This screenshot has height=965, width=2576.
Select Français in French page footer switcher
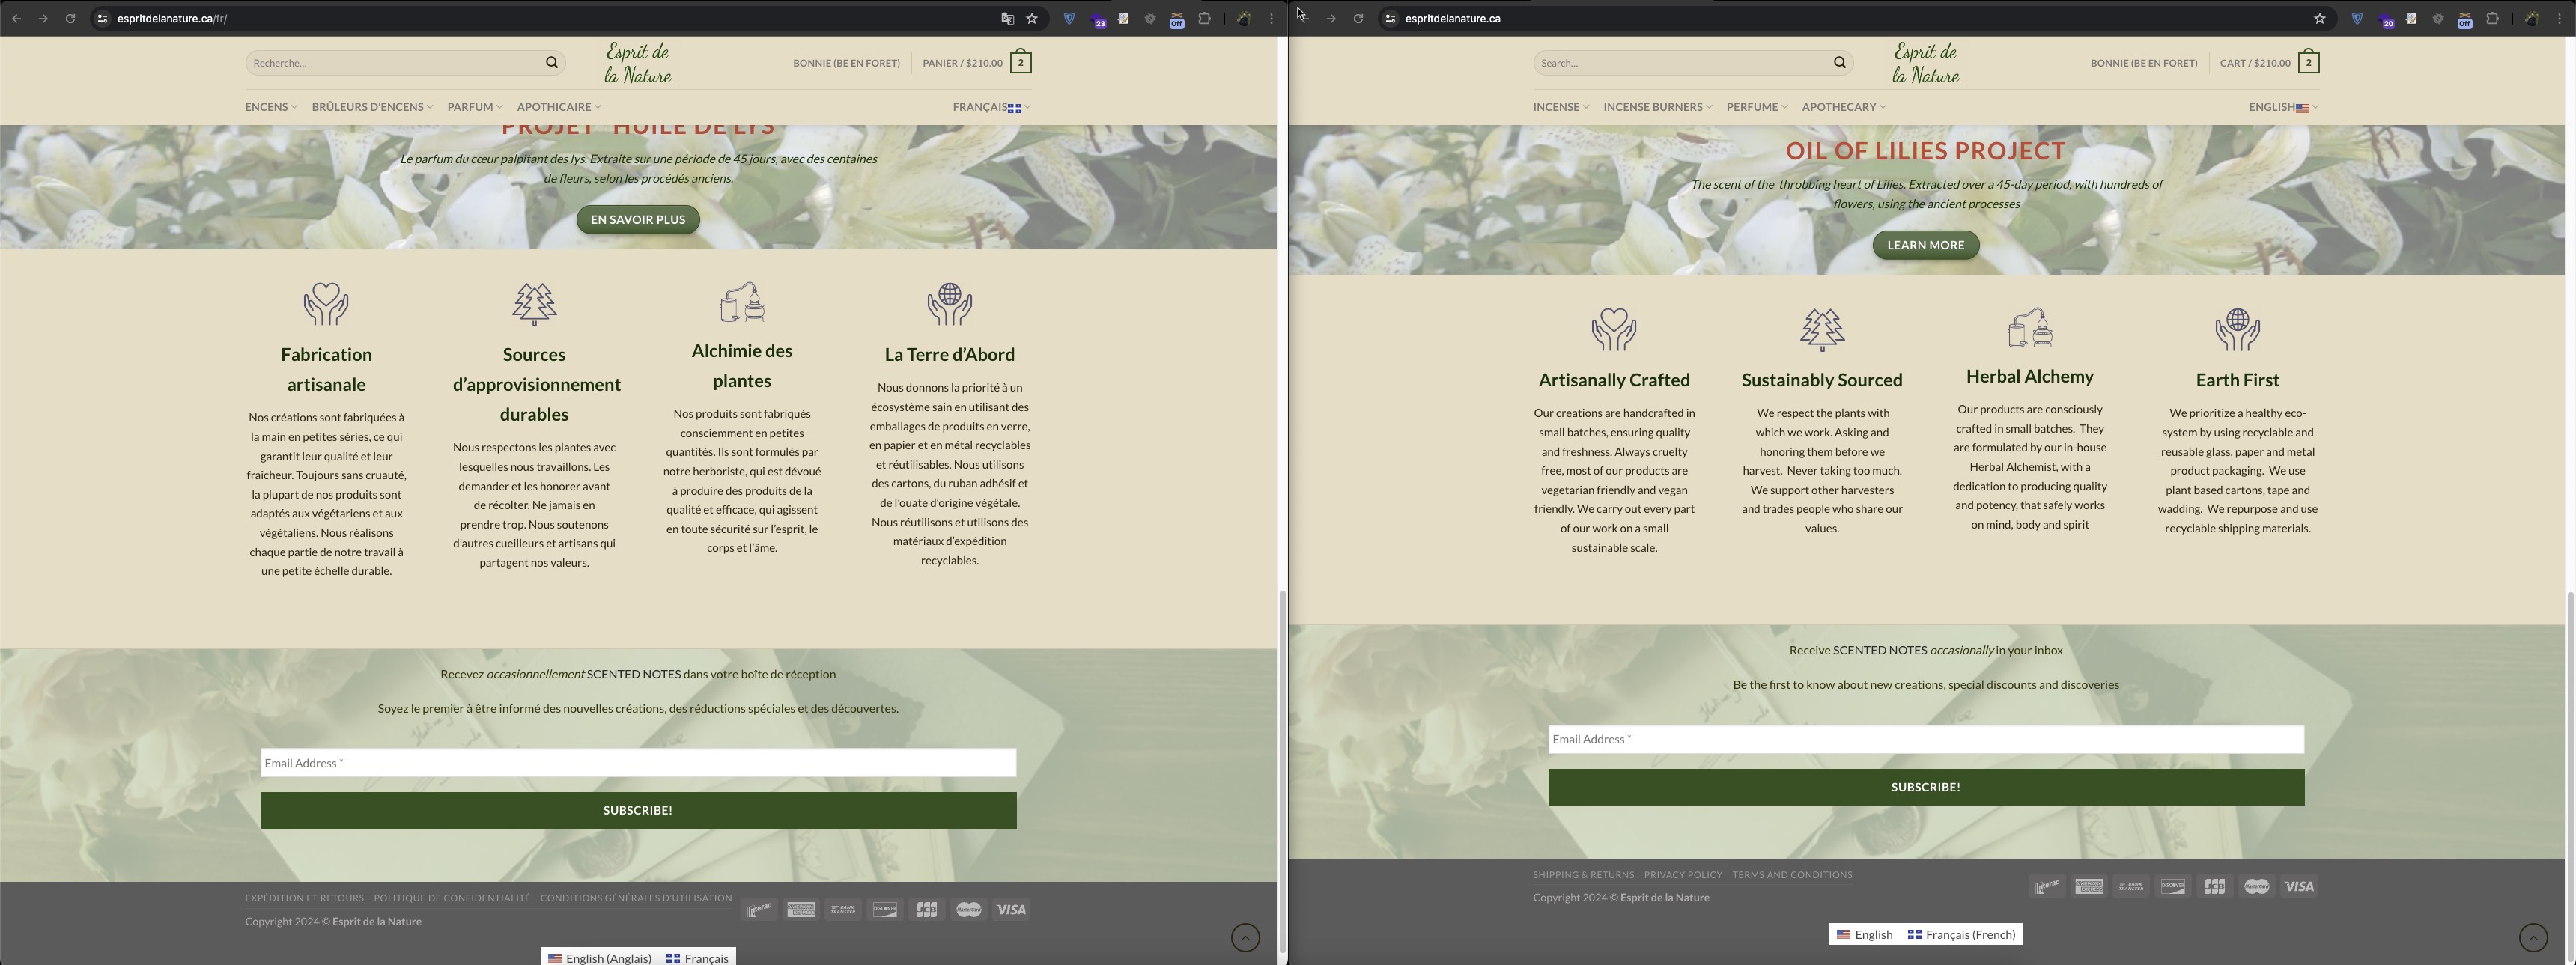click(698, 958)
